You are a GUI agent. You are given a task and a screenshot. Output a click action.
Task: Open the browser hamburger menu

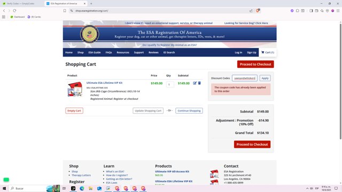tap(338, 11)
